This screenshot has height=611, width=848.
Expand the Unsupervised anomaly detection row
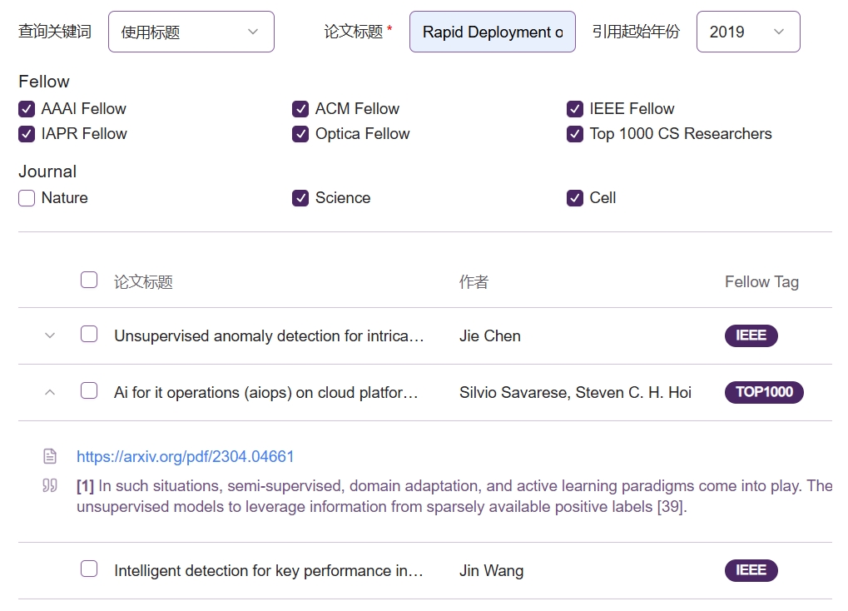tap(50, 336)
